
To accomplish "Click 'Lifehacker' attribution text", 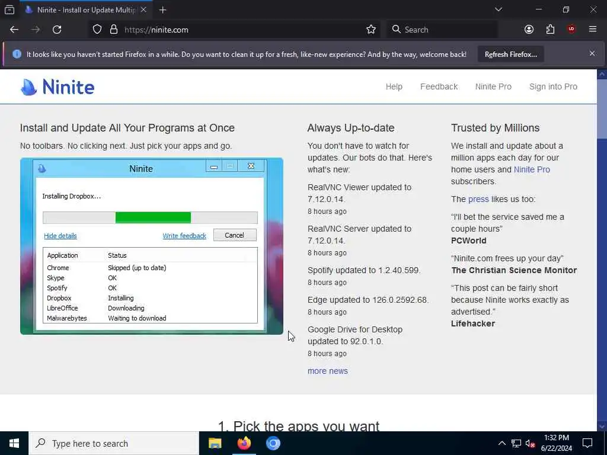I will click(x=472, y=323).
